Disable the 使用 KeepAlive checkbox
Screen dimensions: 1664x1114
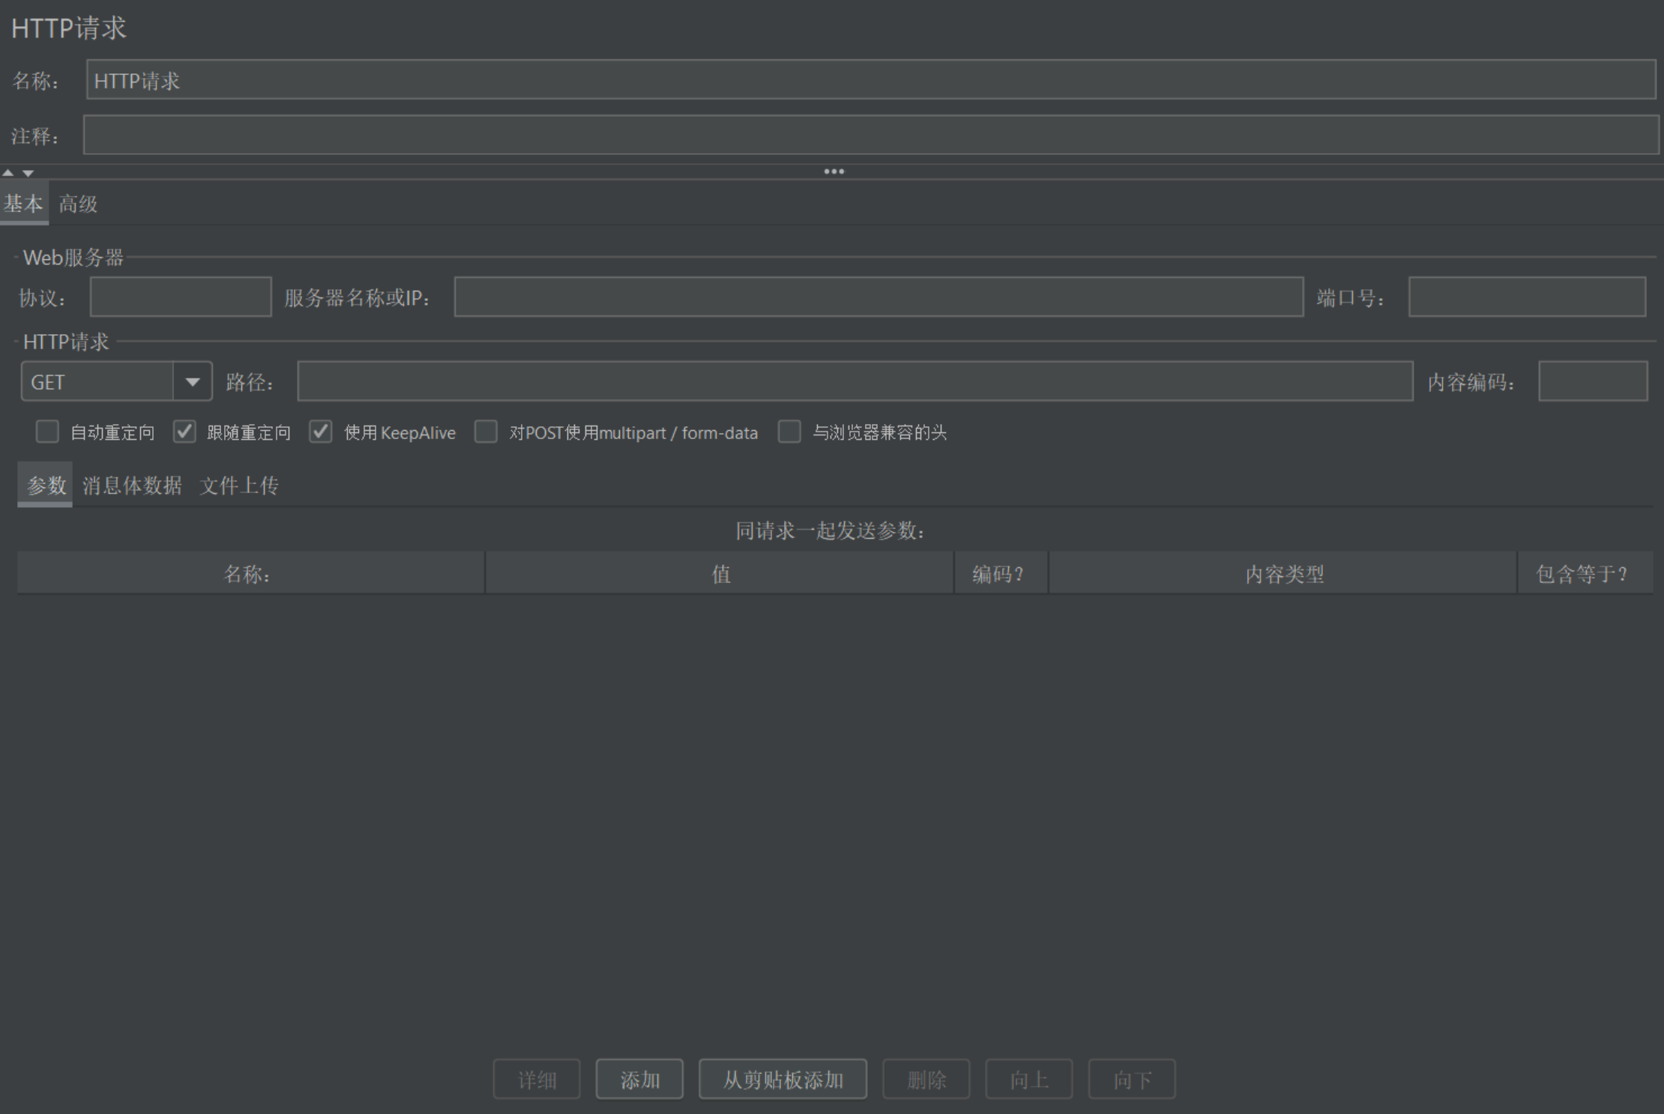(x=321, y=432)
